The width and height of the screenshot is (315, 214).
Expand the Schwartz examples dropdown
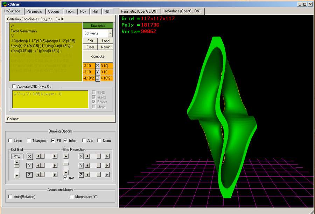(110, 33)
